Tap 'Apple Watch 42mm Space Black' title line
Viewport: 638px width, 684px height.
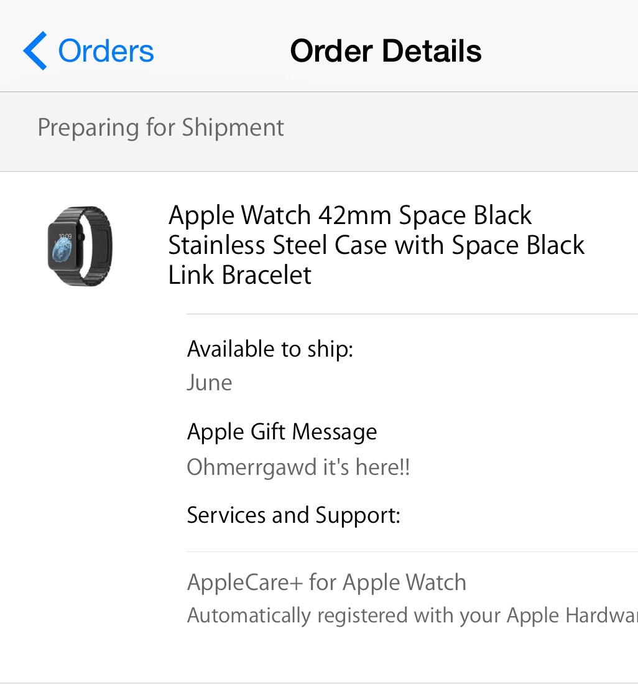[350, 215]
